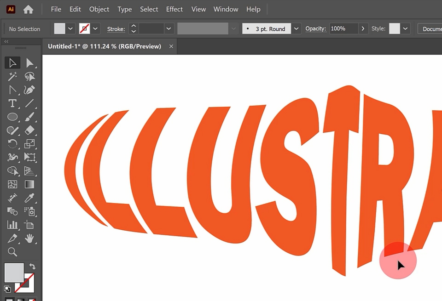This screenshot has width=442, height=301.
Task: Select the Blend tool
Action: coord(12,211)
